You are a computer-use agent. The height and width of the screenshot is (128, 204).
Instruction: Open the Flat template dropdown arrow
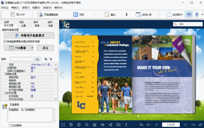tap(32, 48)
